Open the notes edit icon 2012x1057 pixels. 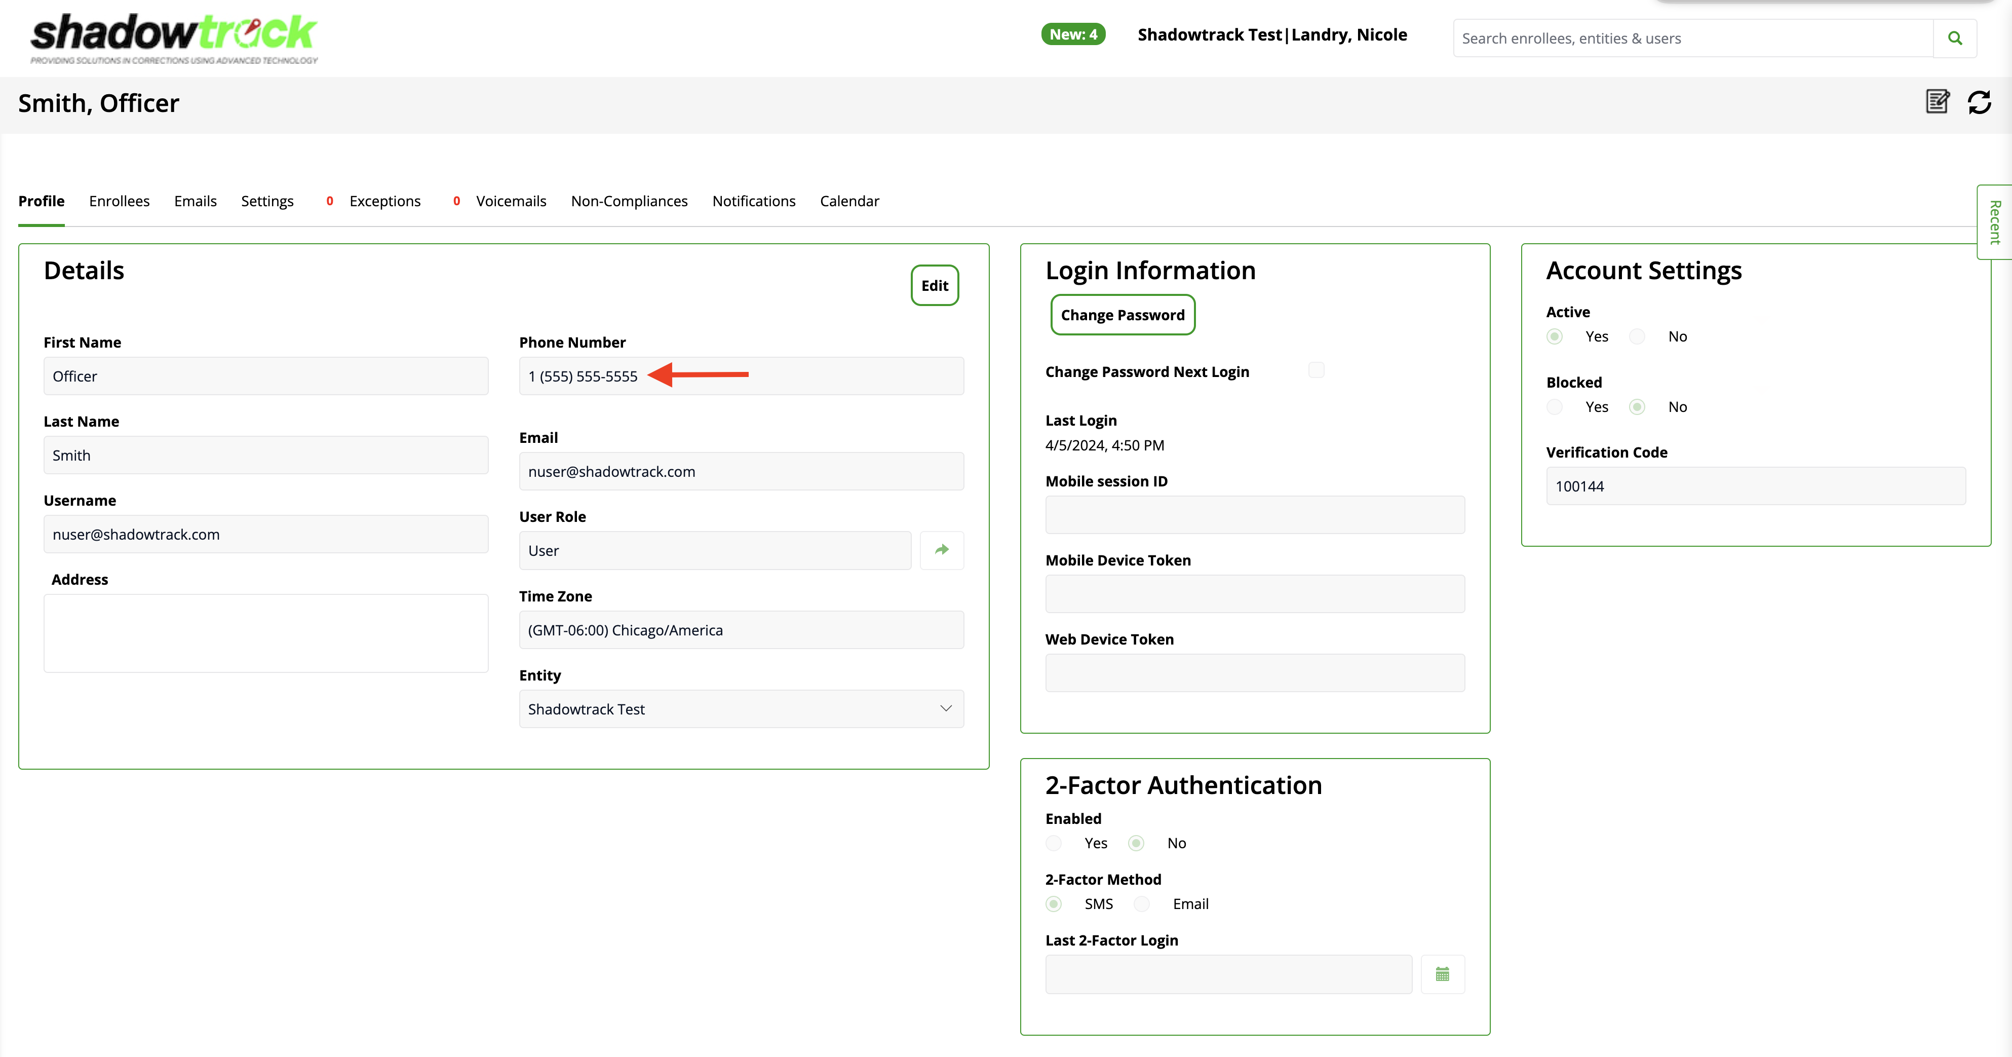click(1937, 101)
